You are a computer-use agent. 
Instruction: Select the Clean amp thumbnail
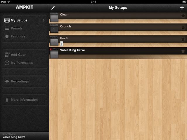click(x=54, y=17)
